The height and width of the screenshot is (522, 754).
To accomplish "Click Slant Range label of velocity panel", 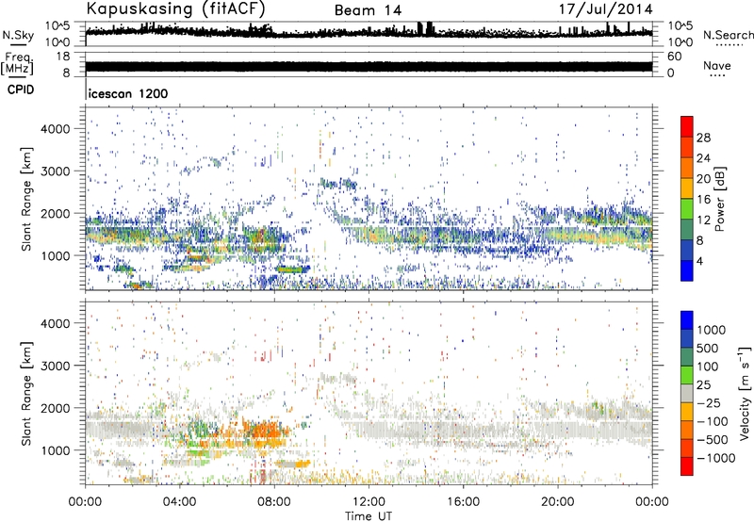I will [x=26, y=394].
